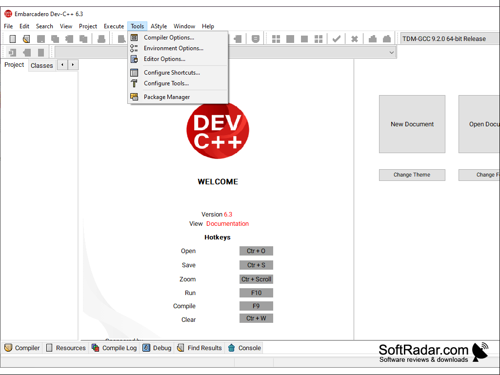The height and width of the screenshot is (375, 500).
Task: Click the large-square Run toolbar icon
Action: [x=290, y=39]
